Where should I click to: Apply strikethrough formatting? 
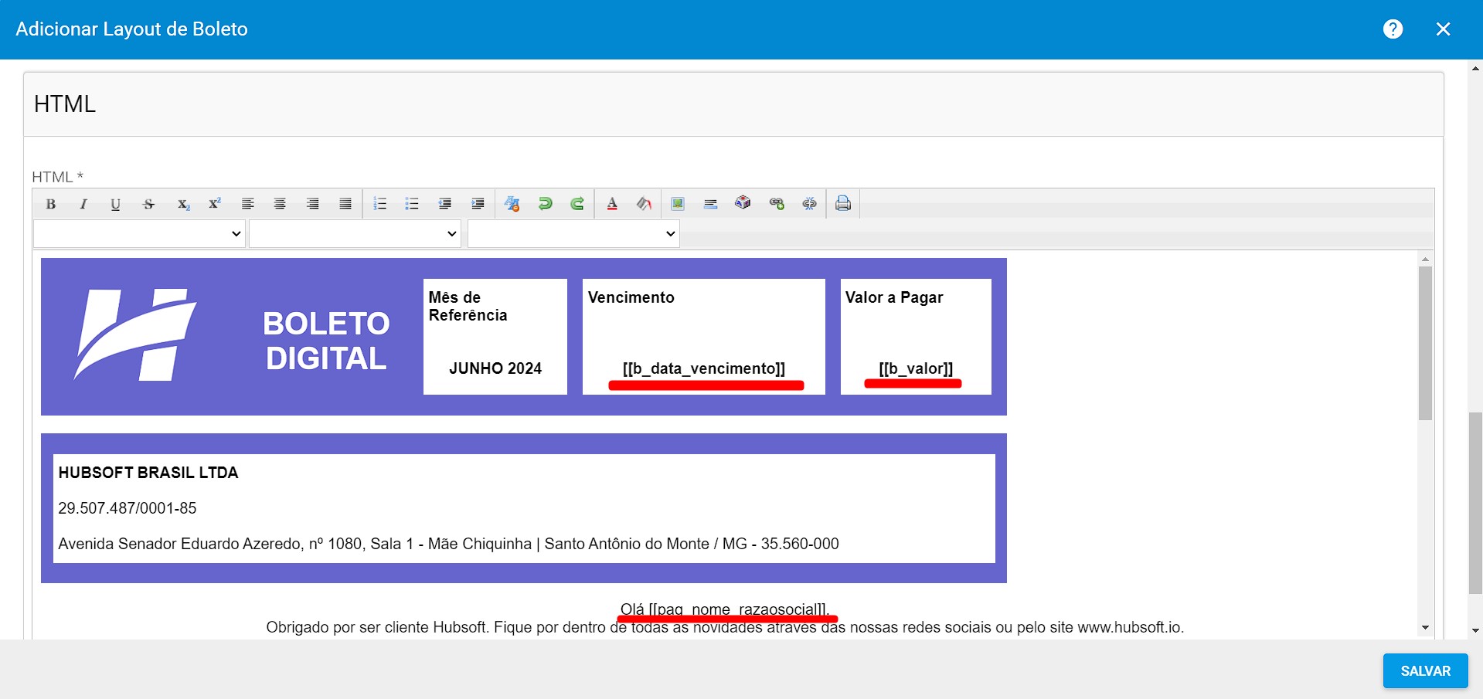(x=148, y=204)
